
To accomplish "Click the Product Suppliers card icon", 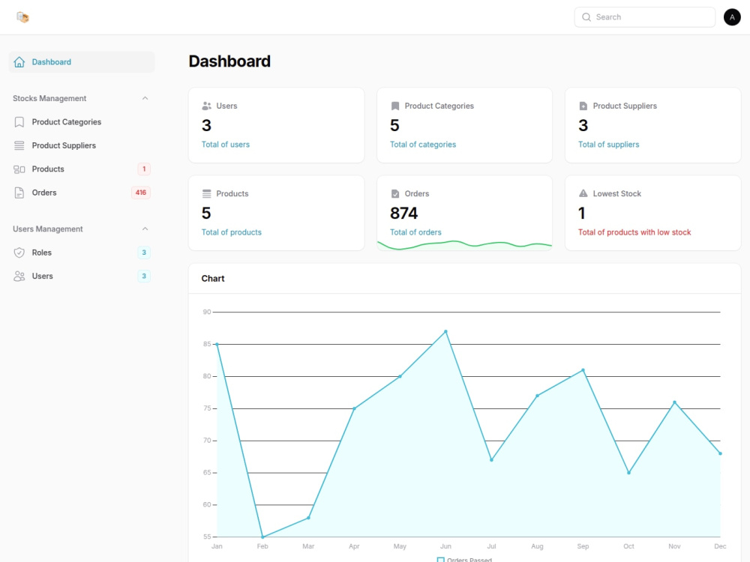I will tap(583, 106).
